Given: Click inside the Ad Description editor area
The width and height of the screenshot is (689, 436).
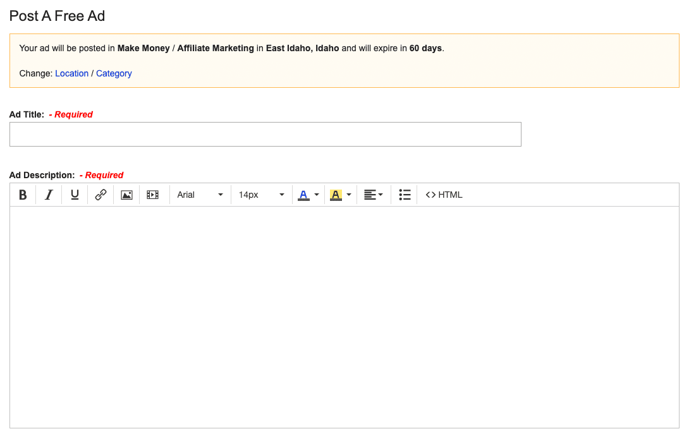Looking at the screenshot, I should pyautogui.click(x=344, y=317).
